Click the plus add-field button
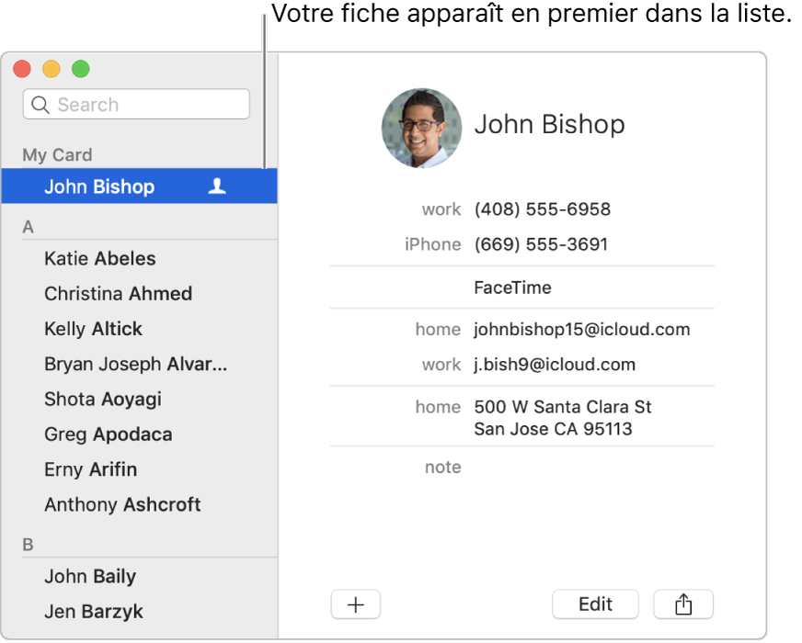This screenshot has width=802, height=643. (356, 604)
